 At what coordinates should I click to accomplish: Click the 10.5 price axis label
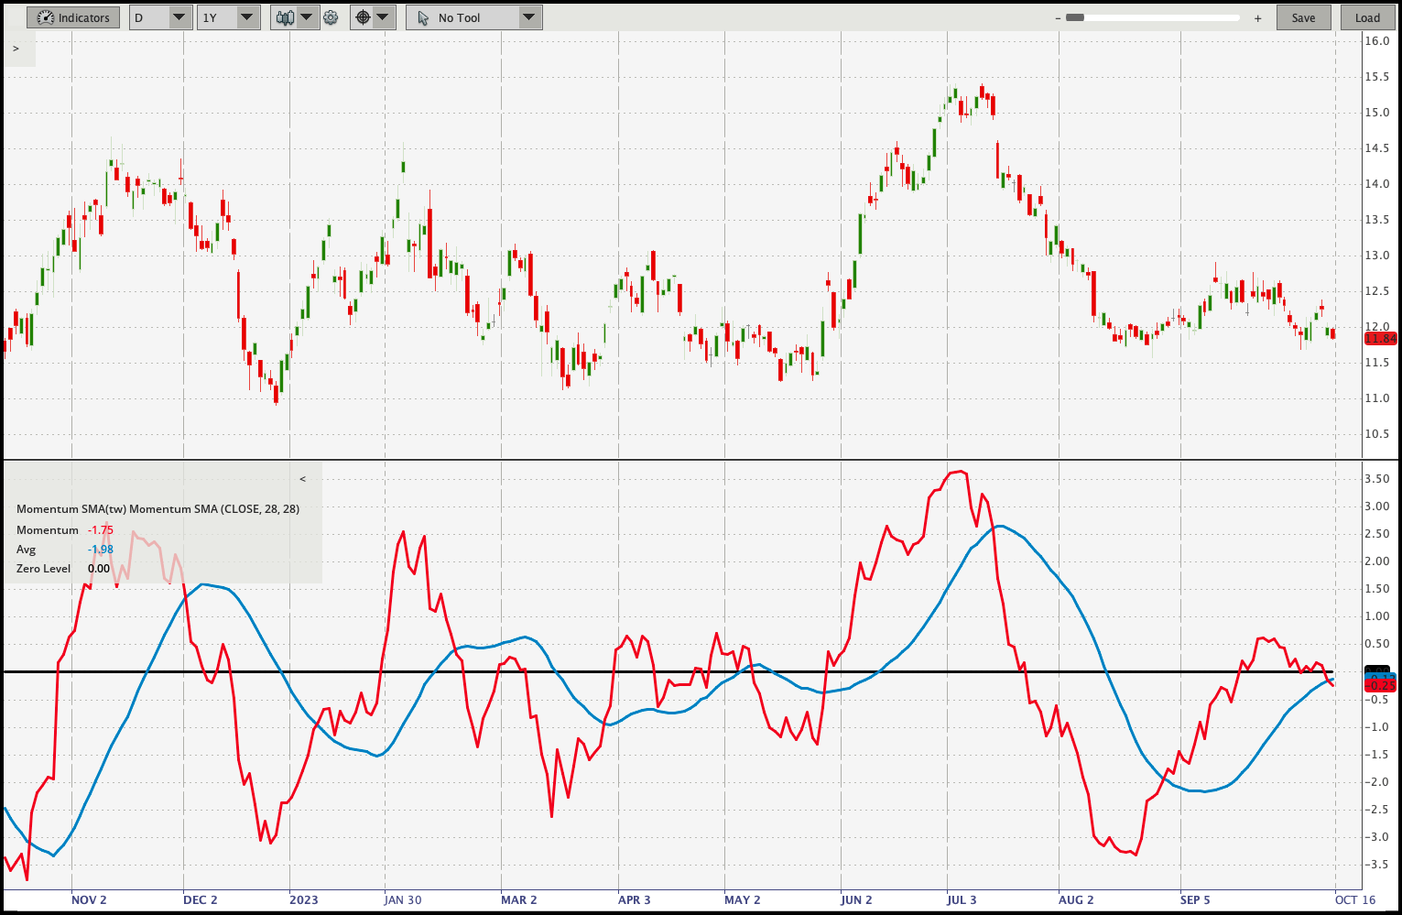tap(1377, 434)
